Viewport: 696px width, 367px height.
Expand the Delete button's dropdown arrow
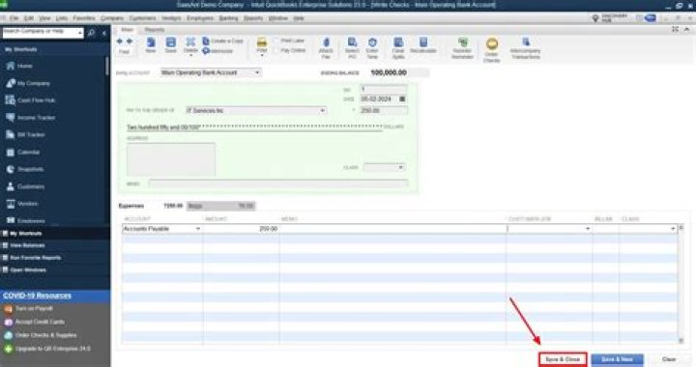coord(190,55)
